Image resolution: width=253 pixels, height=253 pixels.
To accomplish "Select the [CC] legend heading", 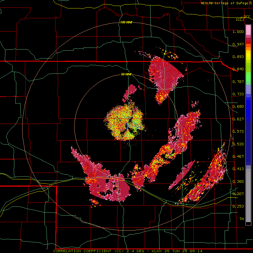I will pos(240,19).
